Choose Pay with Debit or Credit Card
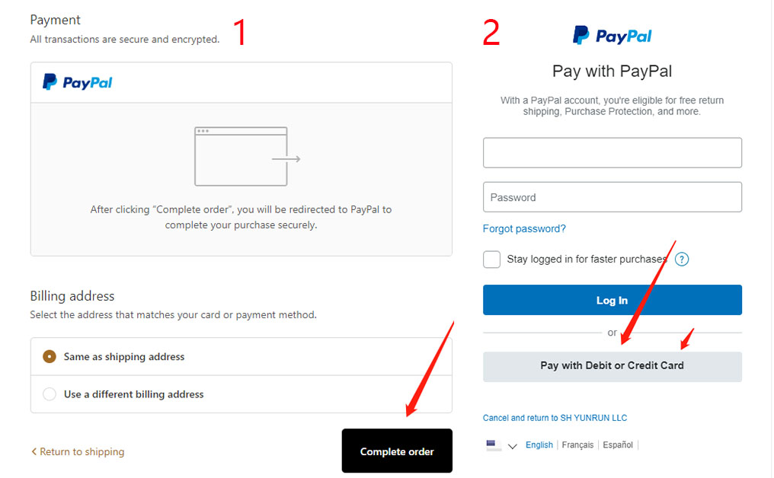This screenshot has height=478, width=774. coord(612,366)
